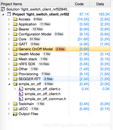This screenshot has width=113, height=130.
Task: Click the Project 'light_switch_client_nrf52' icon
Action: pyautogui.click(x=9, y=14)
